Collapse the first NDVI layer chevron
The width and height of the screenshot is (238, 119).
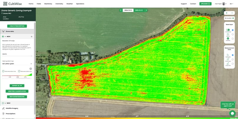(x=5, y=37)
